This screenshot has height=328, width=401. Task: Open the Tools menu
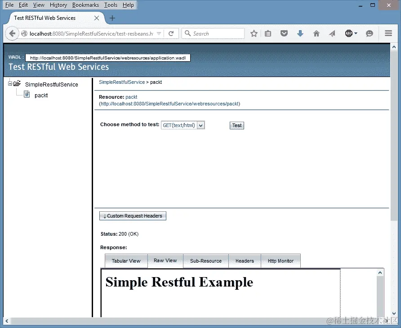(x=111, y=5)
